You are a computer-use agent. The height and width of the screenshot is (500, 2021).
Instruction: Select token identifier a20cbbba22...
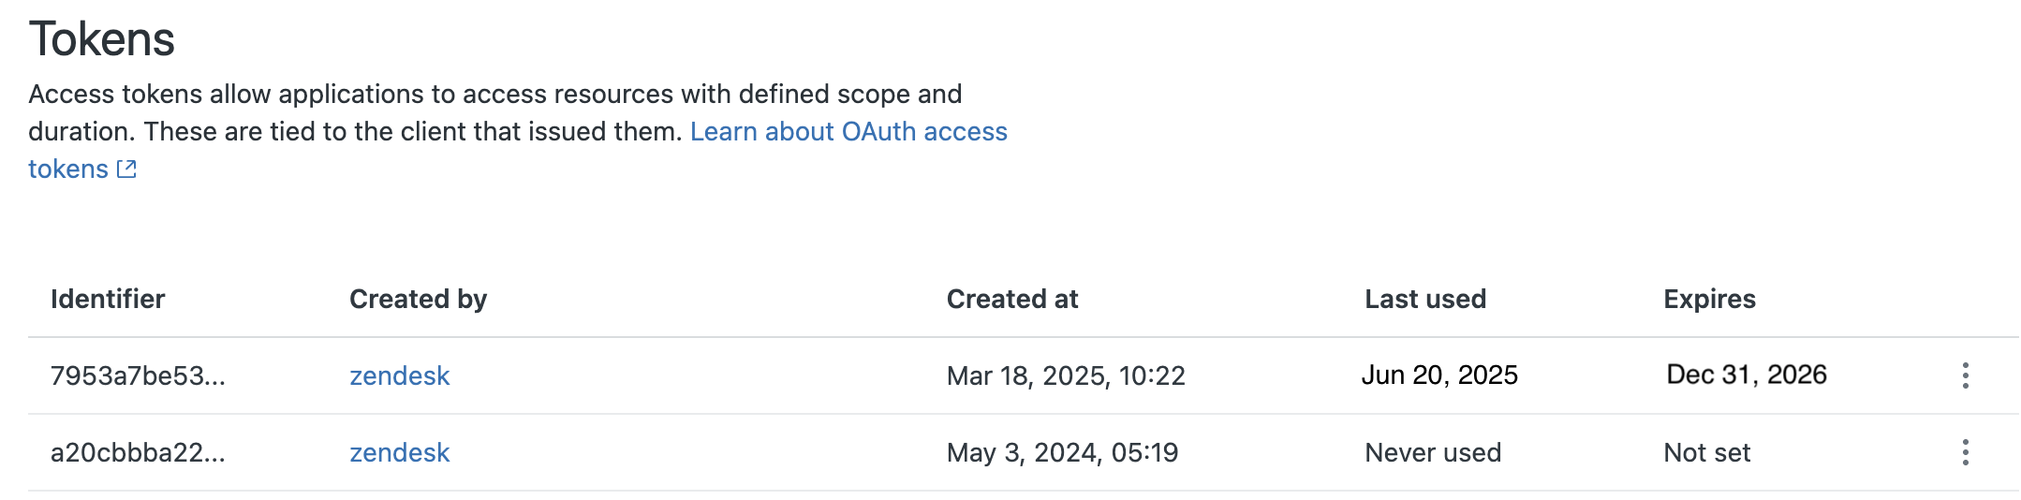(138, 452)
